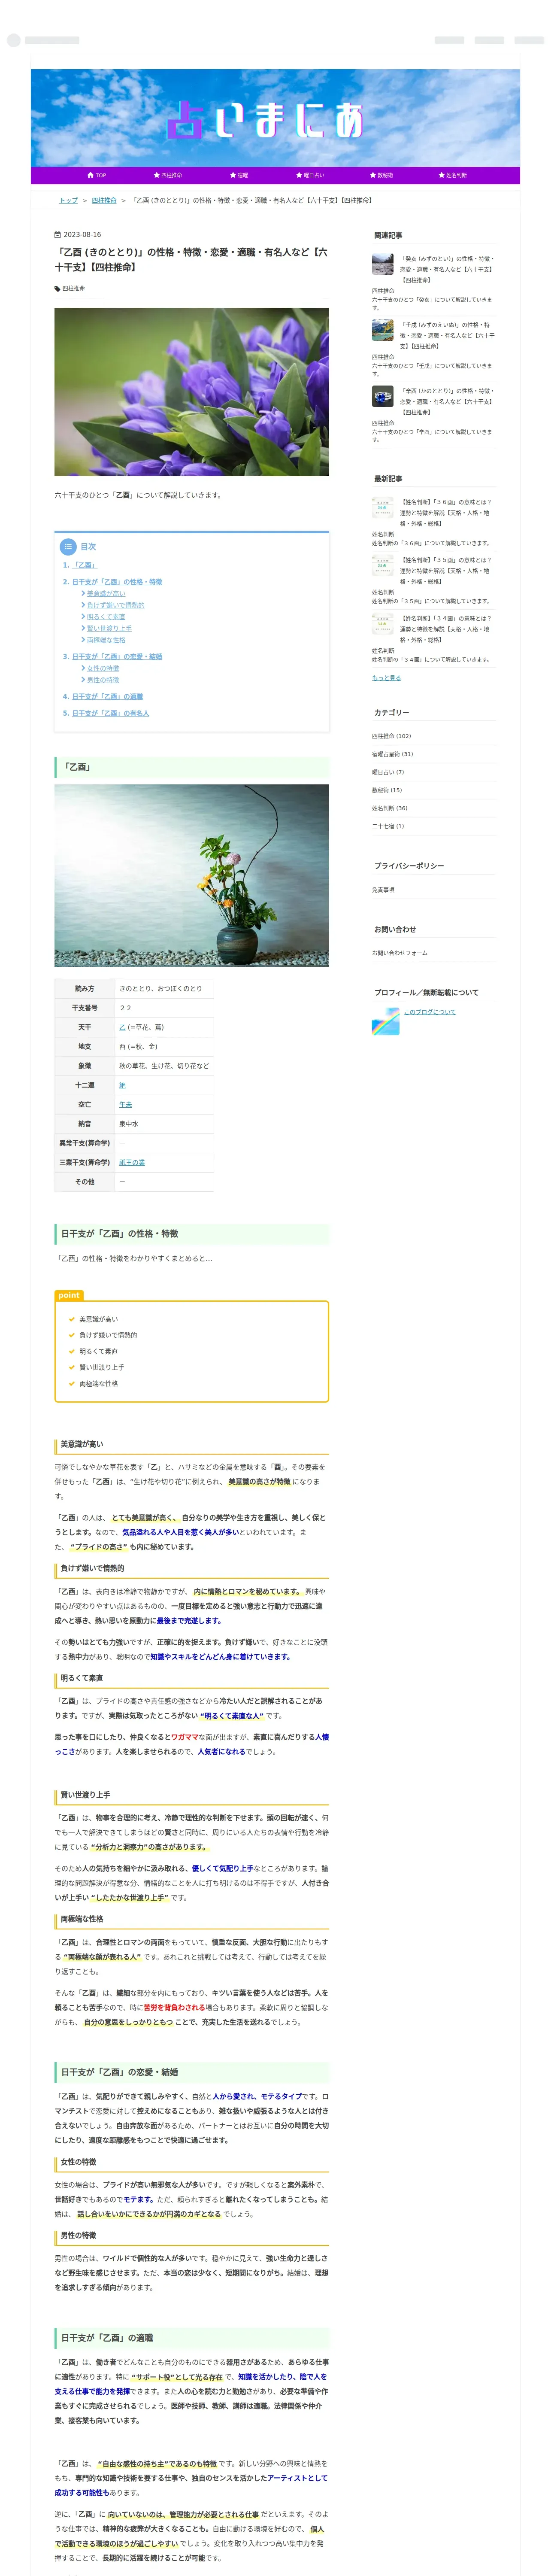Image resolution: width=551 pixels, height=2576 pixels.
Task: Open the TOP menu item
Action: 97,175
